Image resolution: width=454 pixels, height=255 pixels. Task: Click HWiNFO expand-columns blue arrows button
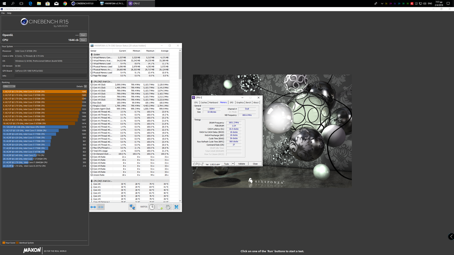[93, 207]
